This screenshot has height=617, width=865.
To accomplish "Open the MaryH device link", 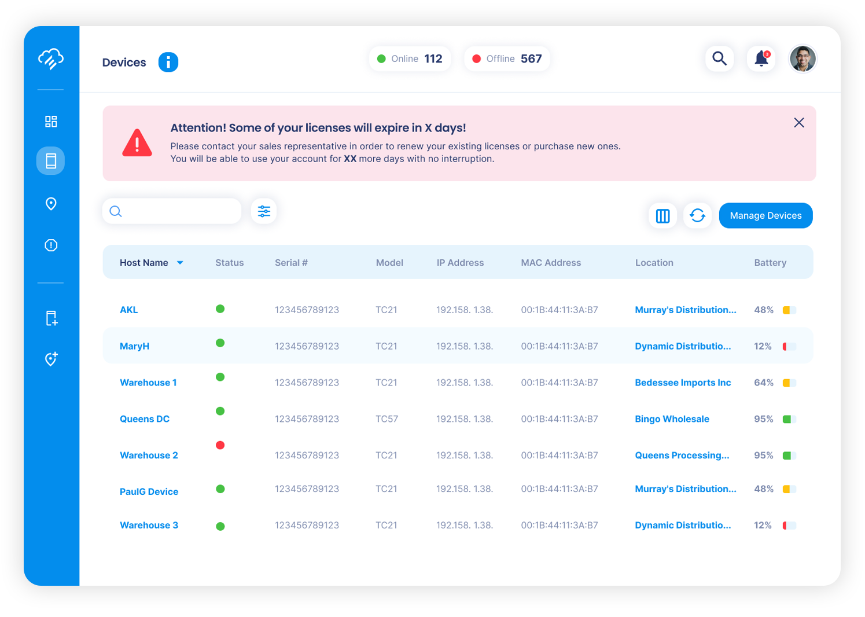I will [x=134, y=346].
